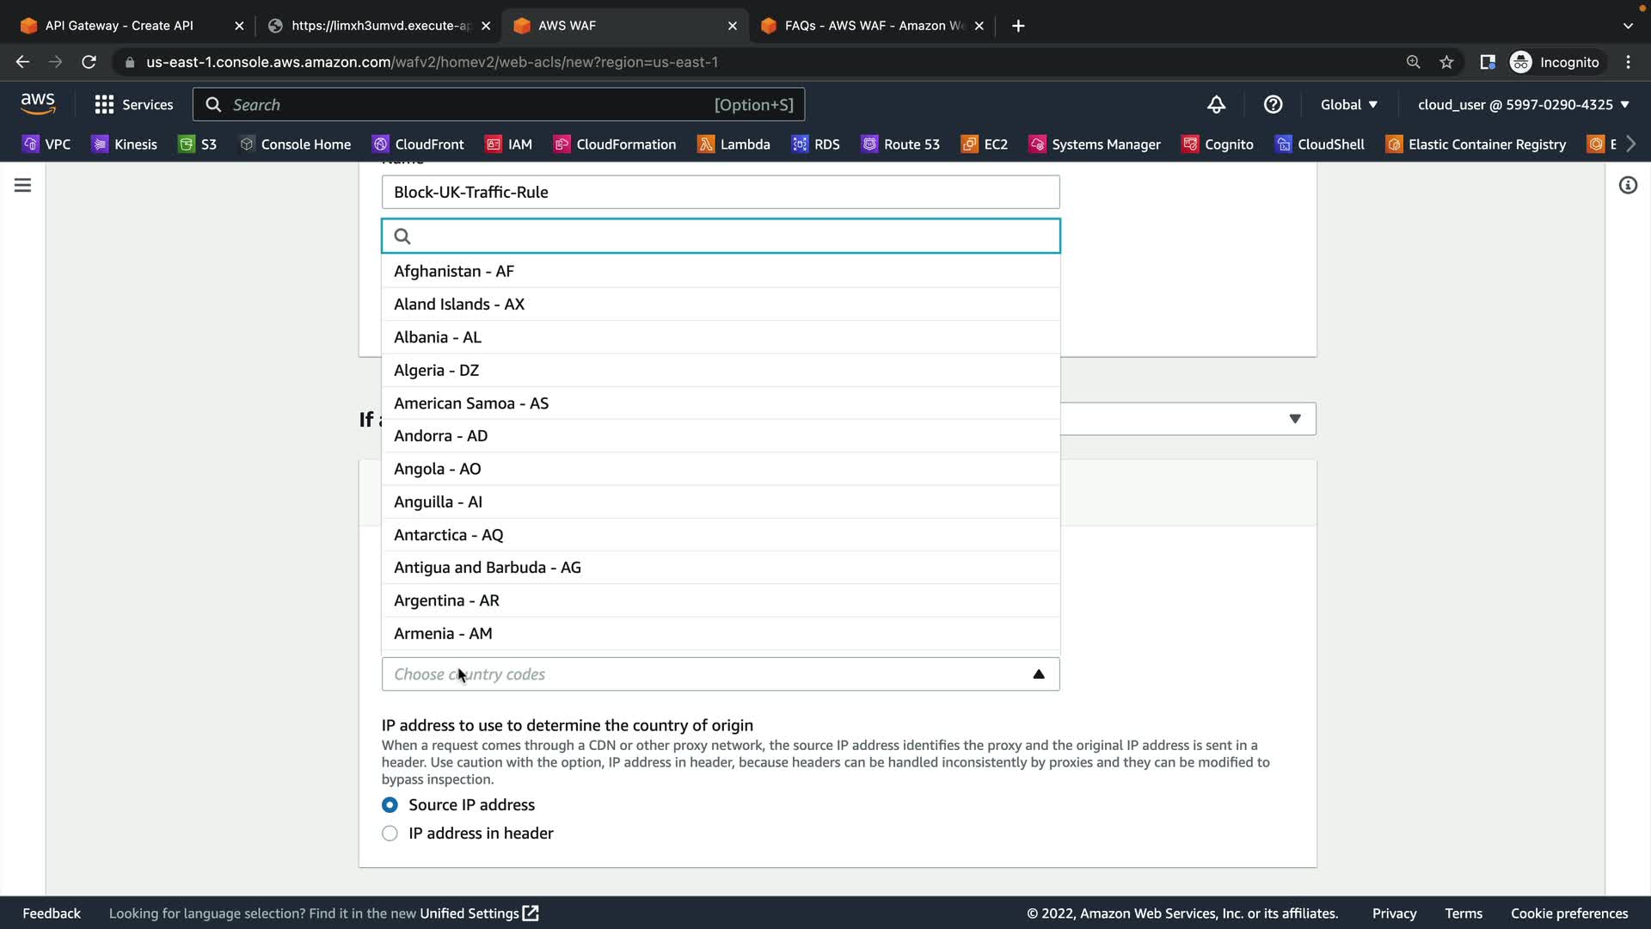Expand the cloud_user account menu
This screenshot has width=1651, height=929.
[1523, 105]
